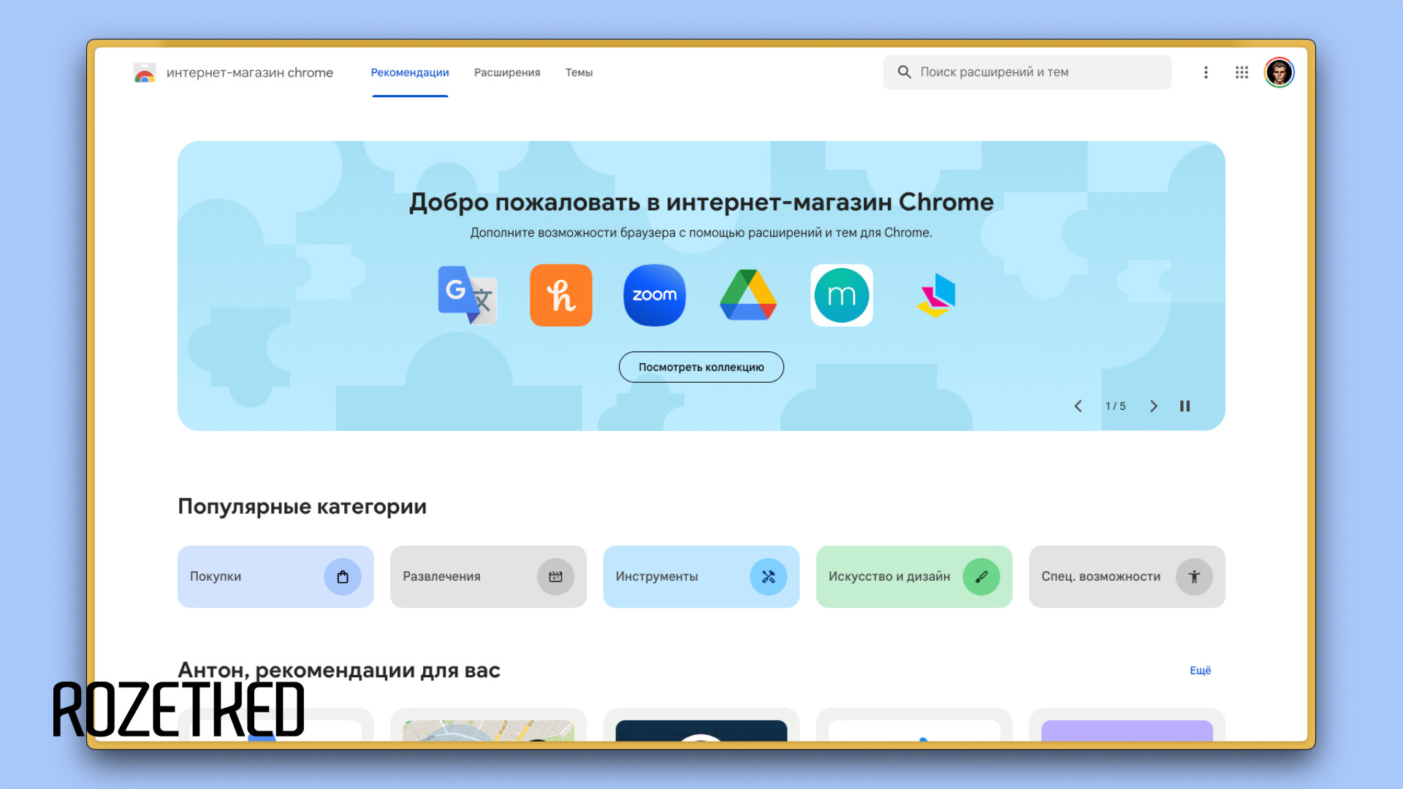Switch to the Расширения tab
The image size is (1403, 789).
point(507,72)
